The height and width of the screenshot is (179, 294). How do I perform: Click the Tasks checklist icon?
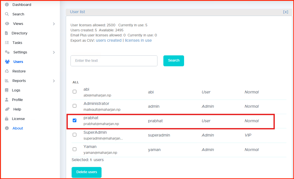tap(7, 42)
